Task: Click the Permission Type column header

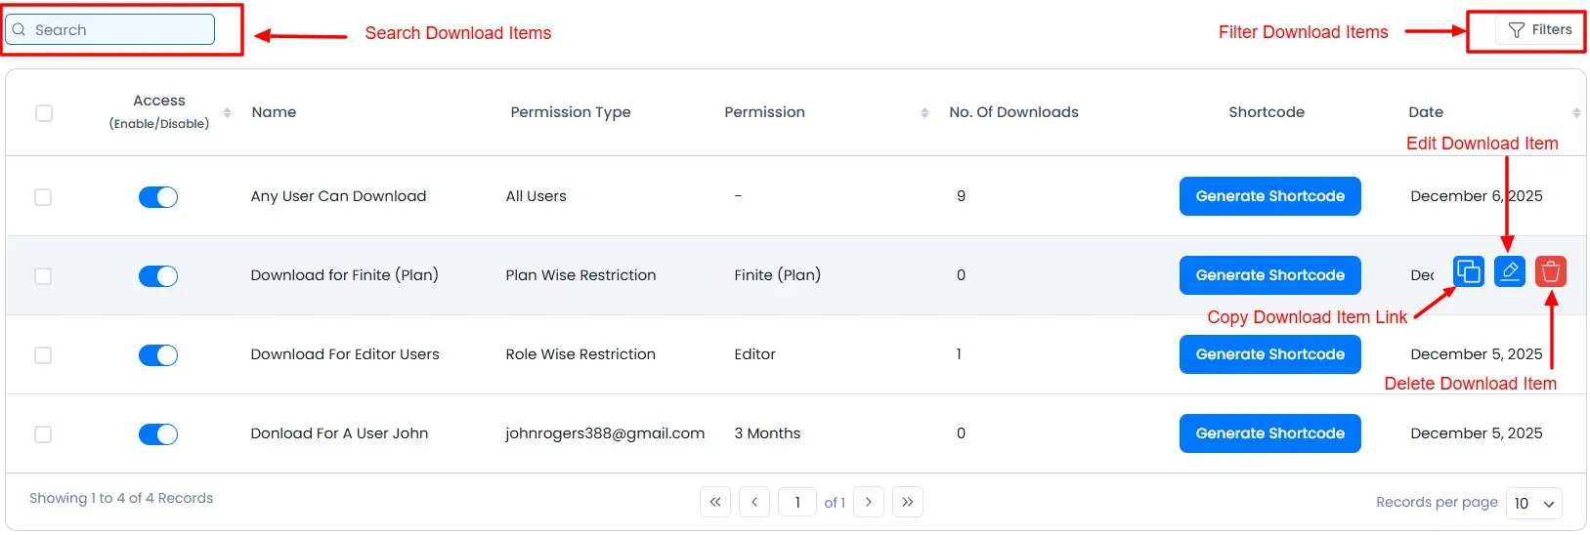Action: click(x=571, y=112)
